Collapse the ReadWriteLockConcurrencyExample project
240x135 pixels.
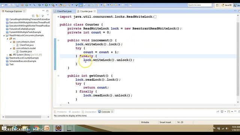pyautogui.click(x=4, y=36)
